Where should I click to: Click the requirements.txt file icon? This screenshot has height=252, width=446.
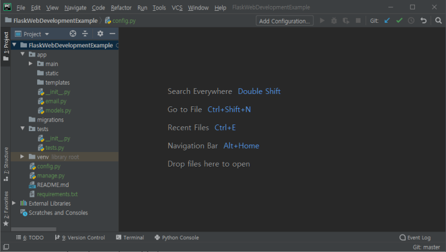[32, 194]
